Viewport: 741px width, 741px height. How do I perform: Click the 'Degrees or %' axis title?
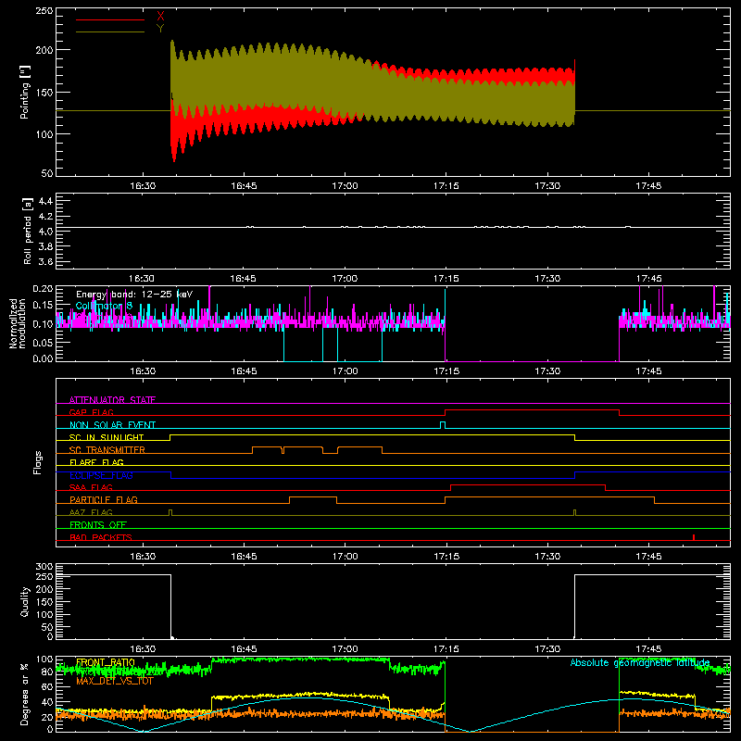pos(25,694)
